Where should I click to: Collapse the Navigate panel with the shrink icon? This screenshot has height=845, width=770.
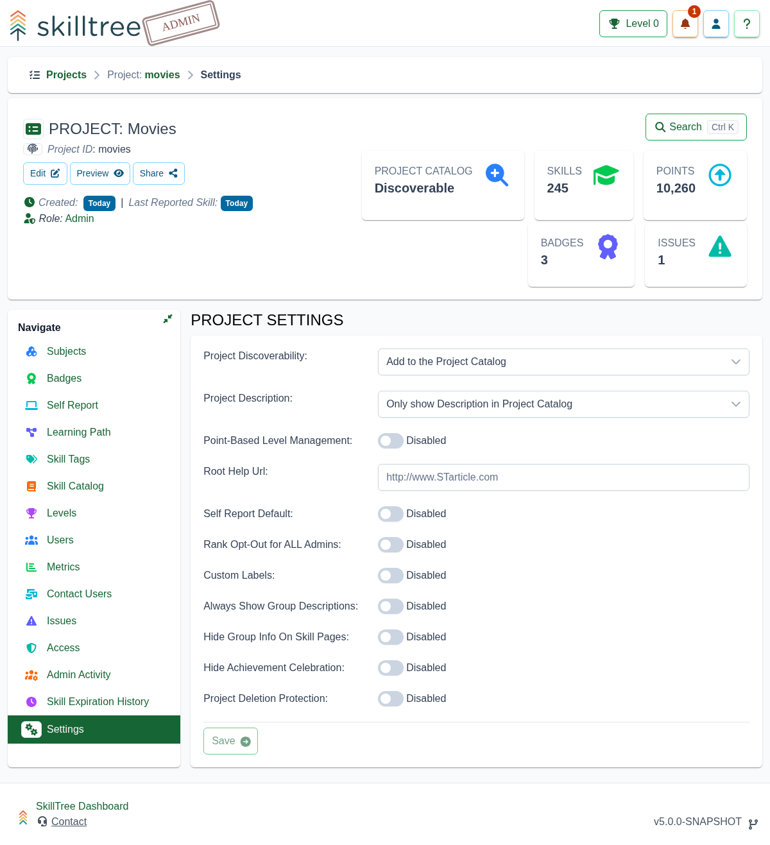167,319
